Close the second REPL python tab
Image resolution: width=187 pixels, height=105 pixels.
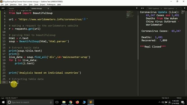(x=176, y=8)
